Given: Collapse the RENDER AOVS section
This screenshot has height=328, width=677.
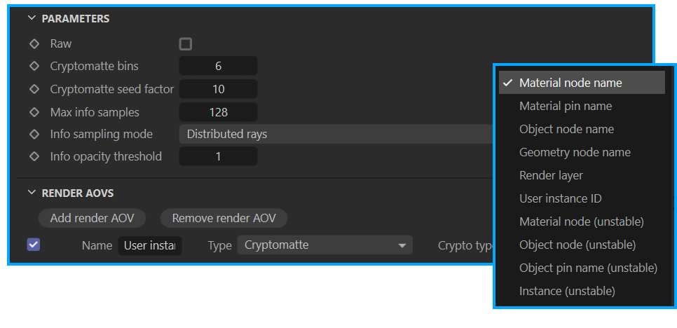Looking at the screenshot, I should pyautogui.click(x=31, y=193).
